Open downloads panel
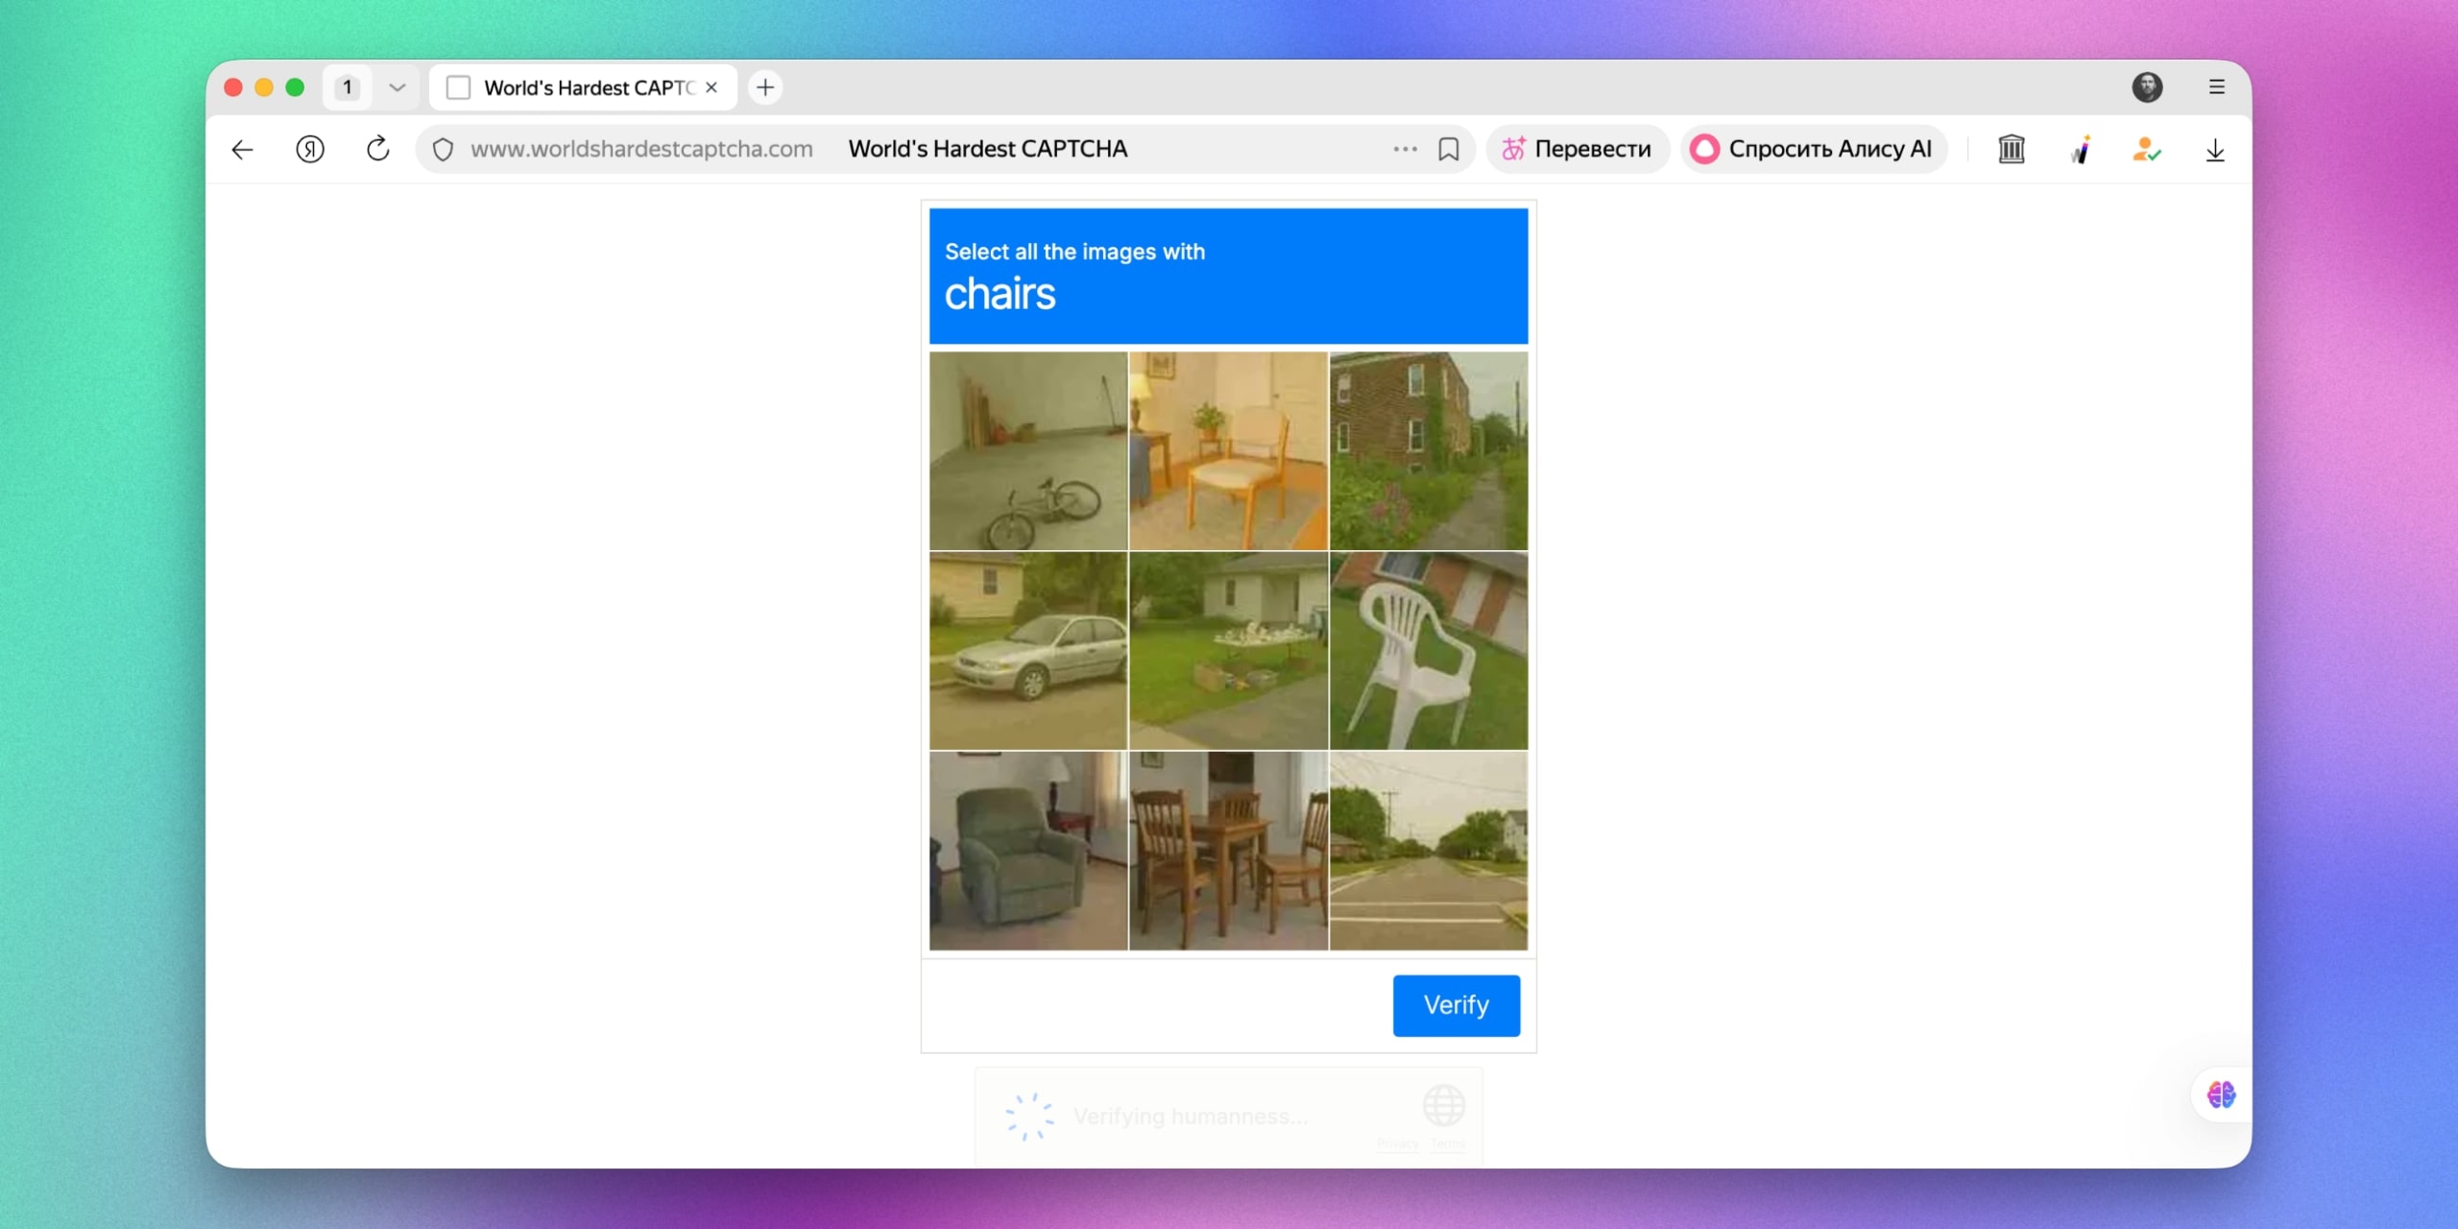This screenshot has width=2458, height=1229. pyautogui.click(x=2215, y=150)
